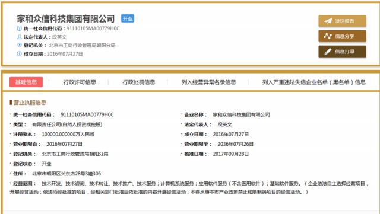This screenshot has height=214, width=380.
Task: Click the address 北京市朝阳区关东店28号3幢306
Action: 66,174
